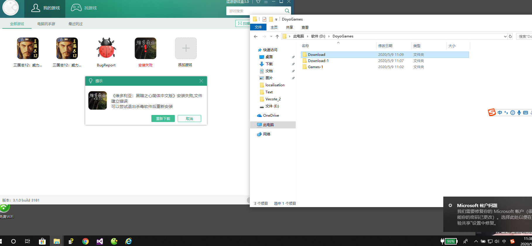
Task: Click the 扫描 scan button
Action: click(243, 23)
